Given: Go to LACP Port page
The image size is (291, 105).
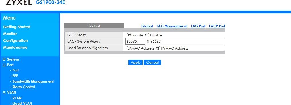Looking at the screenshot, I should [217, 26].
